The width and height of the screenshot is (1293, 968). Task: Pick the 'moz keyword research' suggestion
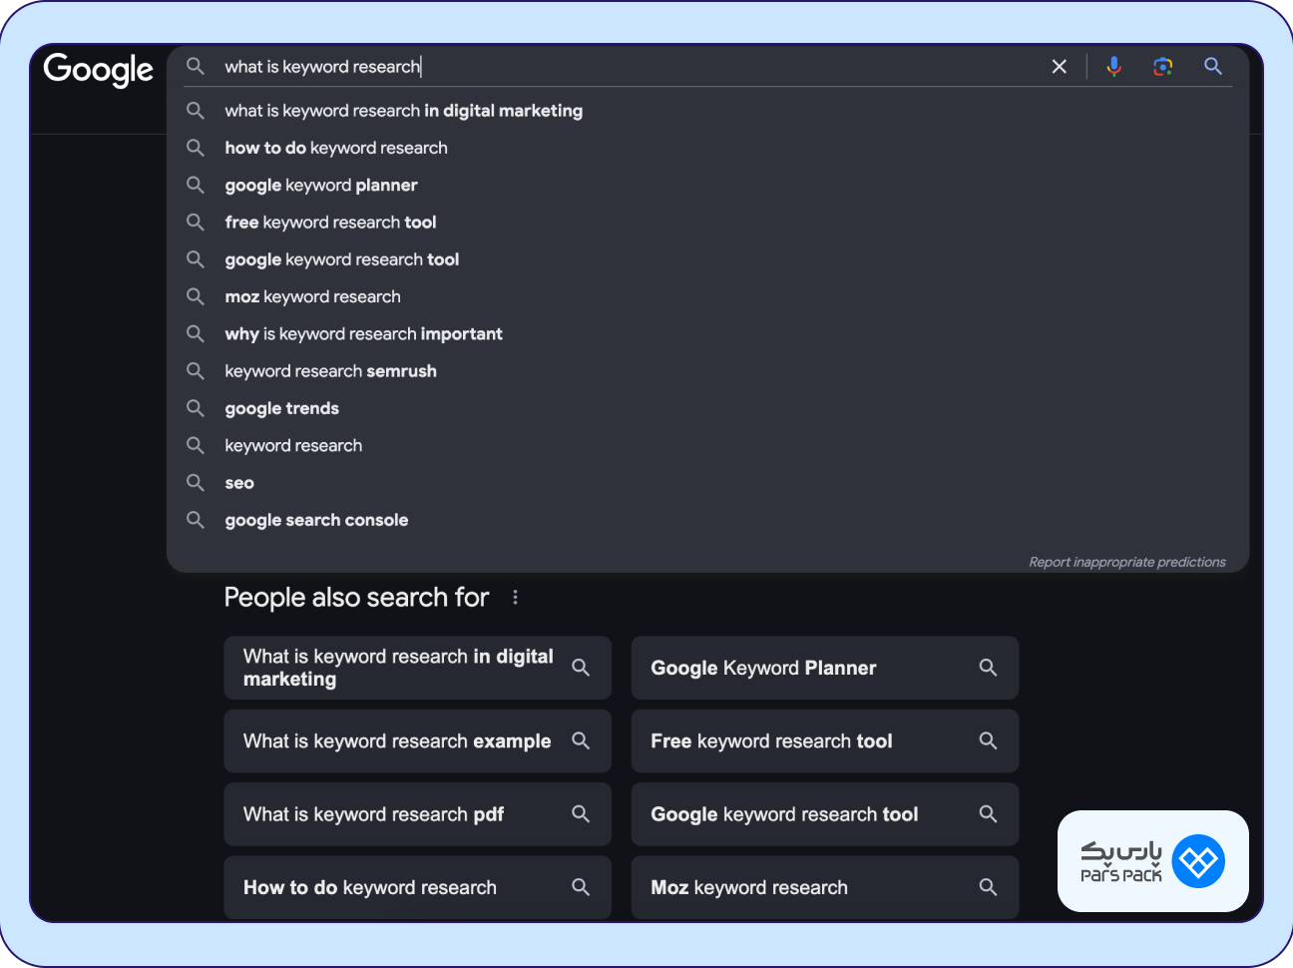pos(707,296)
